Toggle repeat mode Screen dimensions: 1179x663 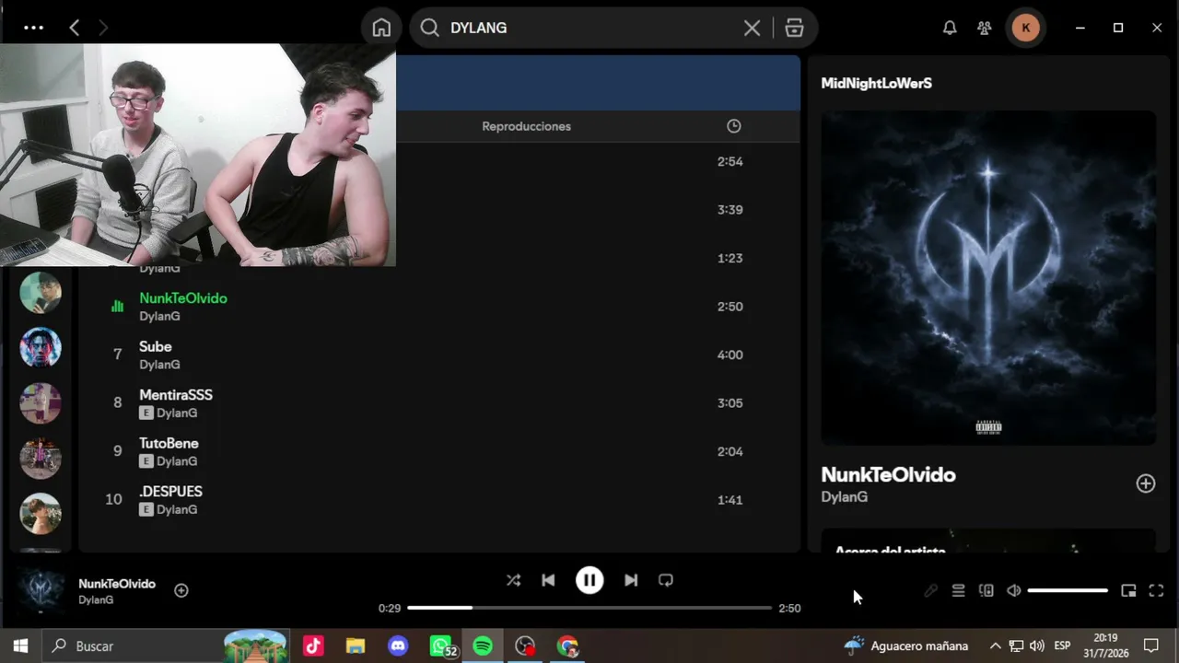point(666,580)
